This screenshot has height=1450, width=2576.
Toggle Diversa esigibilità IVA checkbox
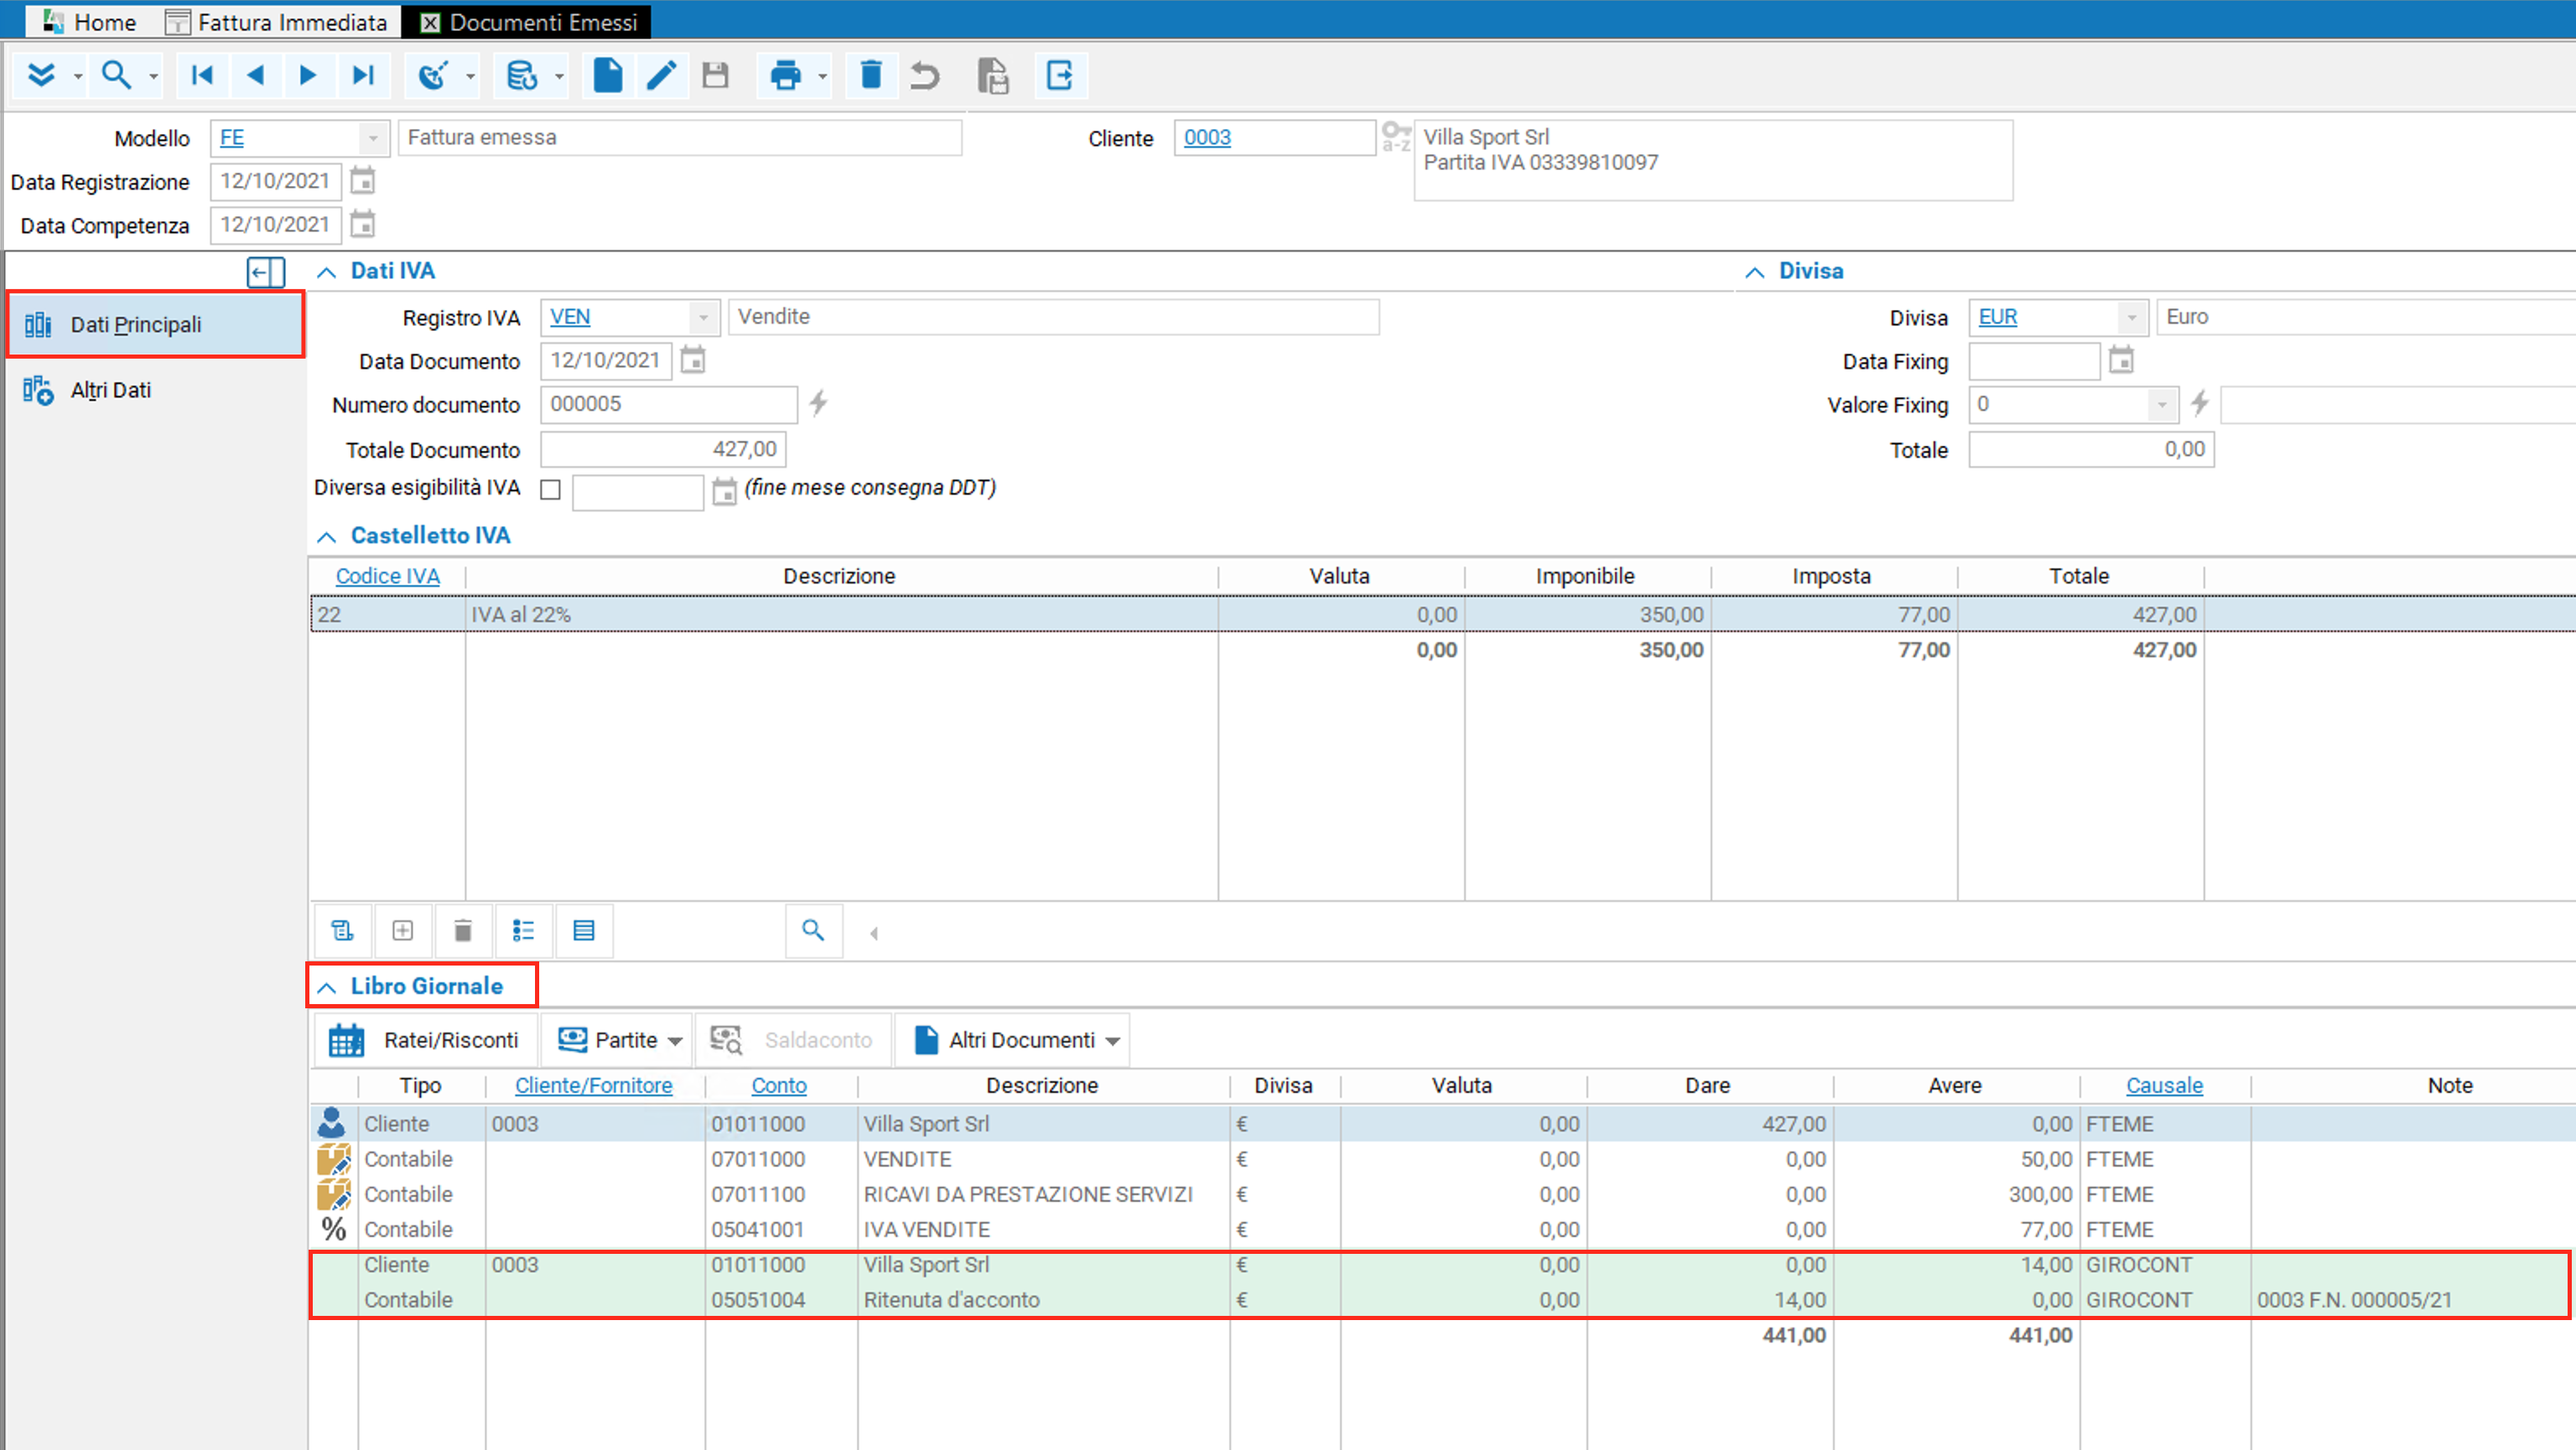pos(550,489)
